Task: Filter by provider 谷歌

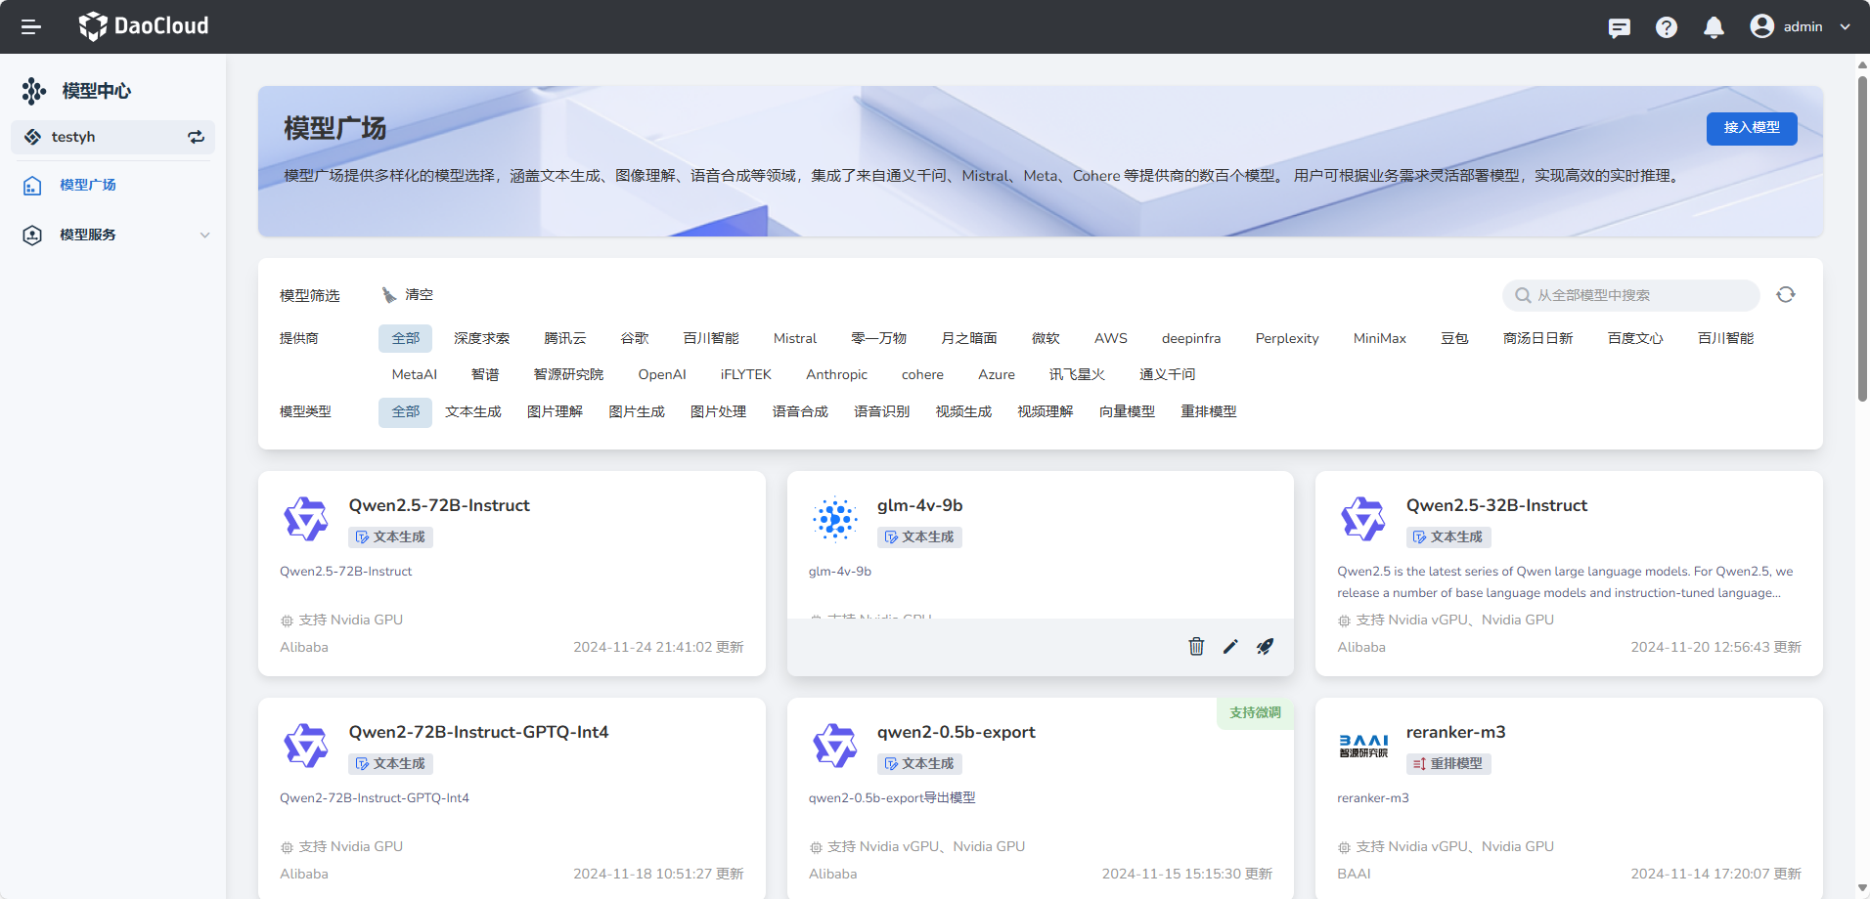Action: (x=635, y=338)
